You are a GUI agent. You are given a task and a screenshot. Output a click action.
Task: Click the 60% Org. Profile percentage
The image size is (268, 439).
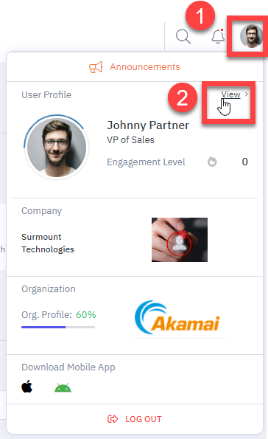pyautogui.click(x=86, y=315)
